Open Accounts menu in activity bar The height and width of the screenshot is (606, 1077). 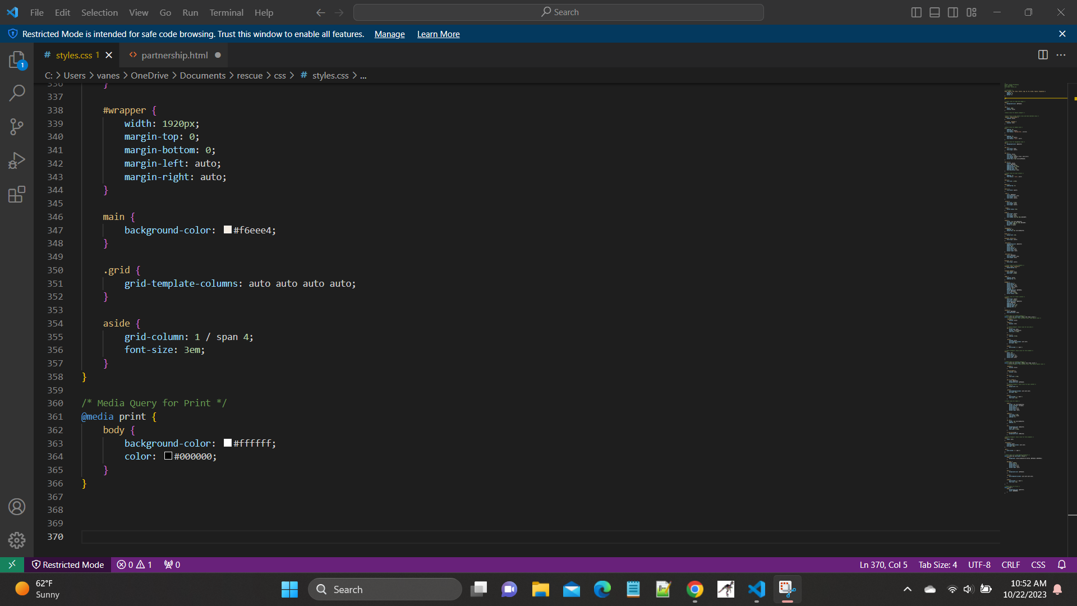click(17, 507)
